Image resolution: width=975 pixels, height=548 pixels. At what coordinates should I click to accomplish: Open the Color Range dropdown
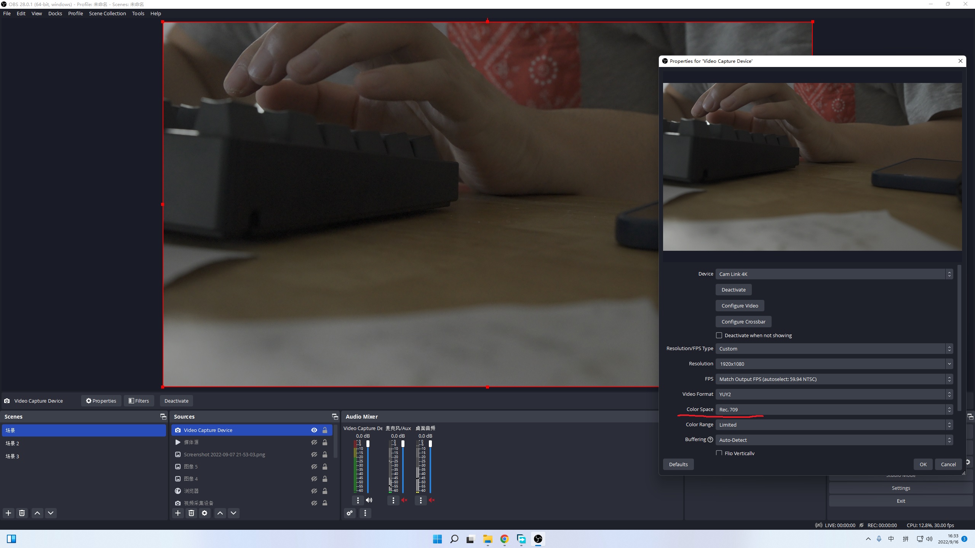948,425
